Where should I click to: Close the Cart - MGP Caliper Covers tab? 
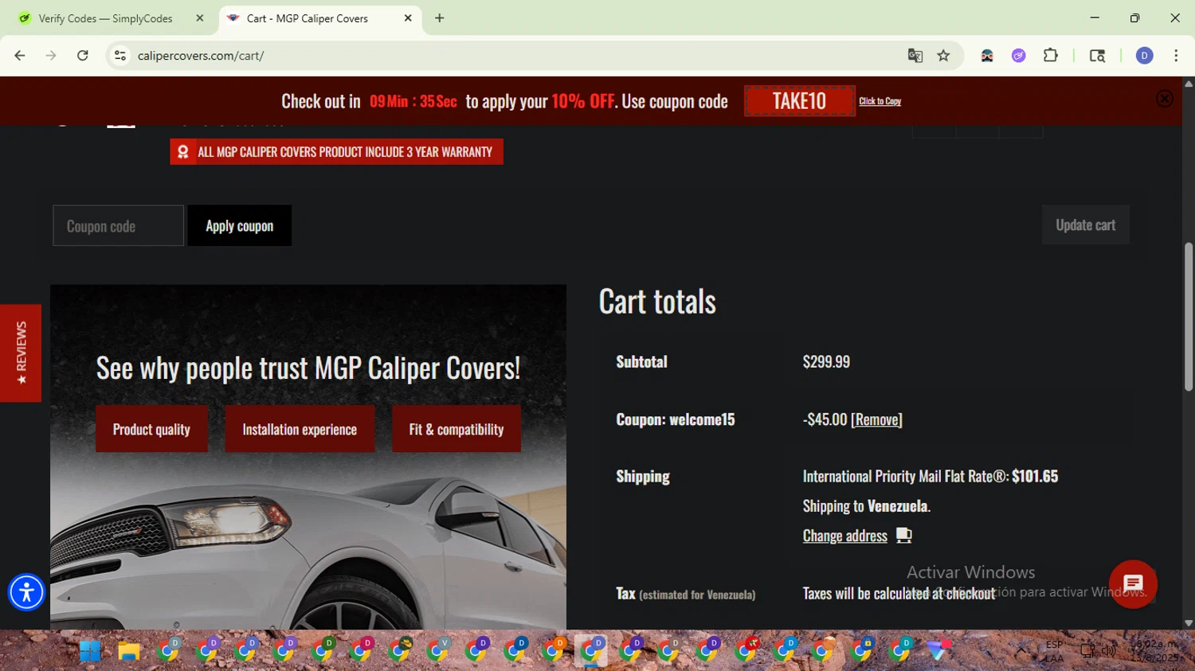[x=408, y=18]
